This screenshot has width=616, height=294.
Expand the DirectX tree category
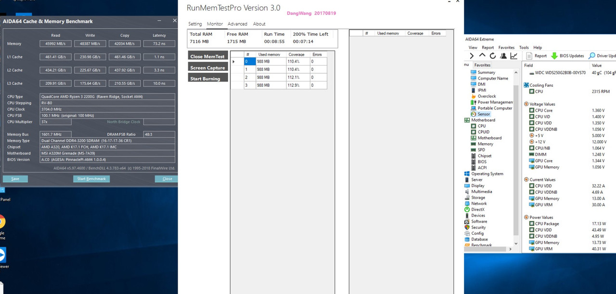475,210
